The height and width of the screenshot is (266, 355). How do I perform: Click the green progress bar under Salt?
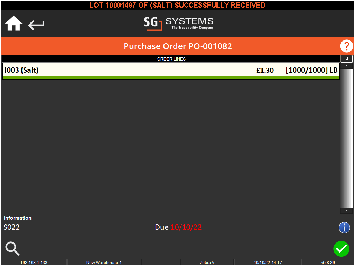click(171, 78)
